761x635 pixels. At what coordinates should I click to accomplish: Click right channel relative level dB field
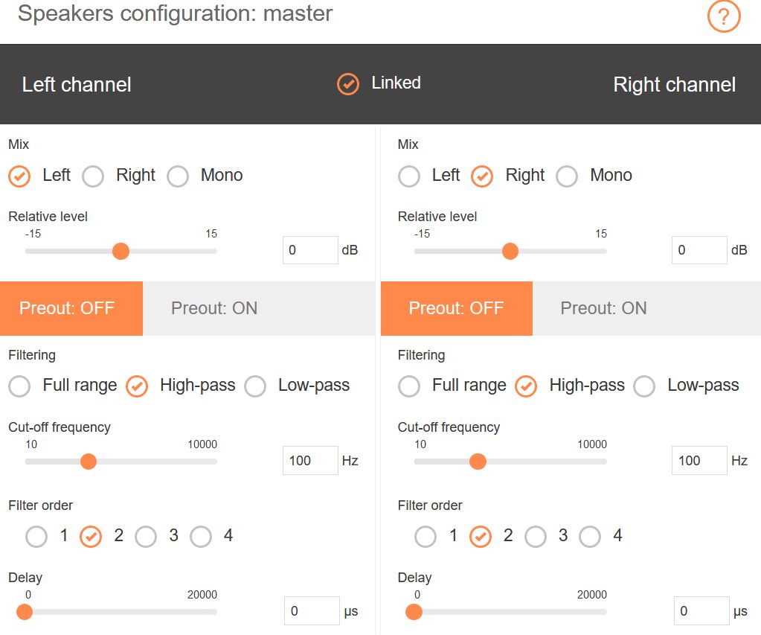pos(699,250)
